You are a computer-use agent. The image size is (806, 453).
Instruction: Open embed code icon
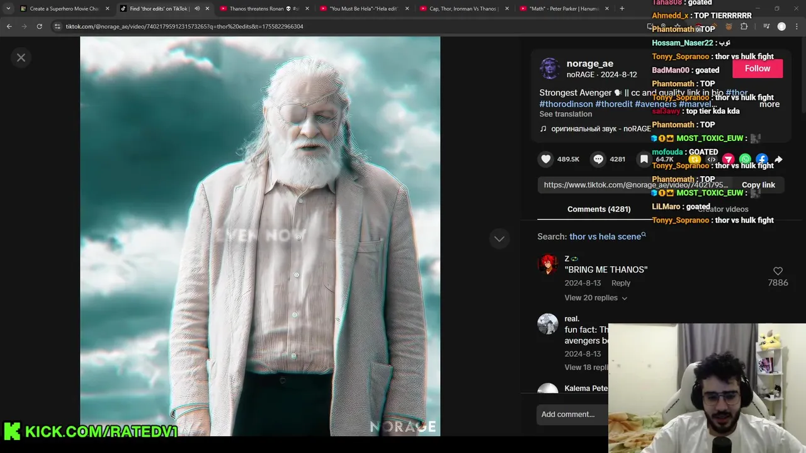click(x=712, y=159)
